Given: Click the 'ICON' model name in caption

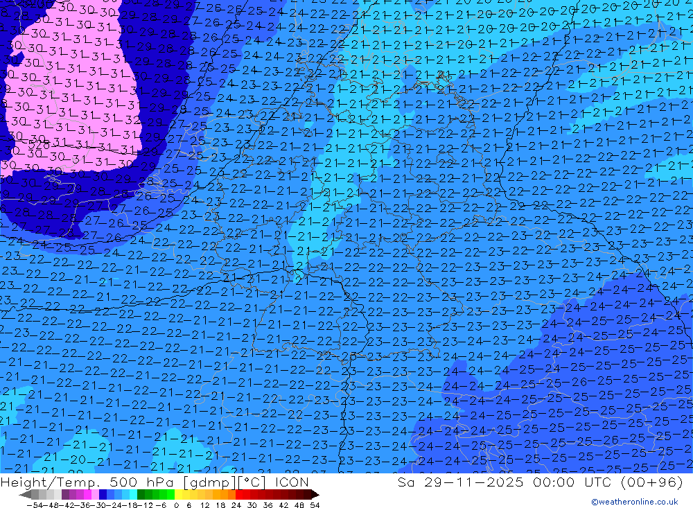Looking at the screenshot, I should pos(292,482).
